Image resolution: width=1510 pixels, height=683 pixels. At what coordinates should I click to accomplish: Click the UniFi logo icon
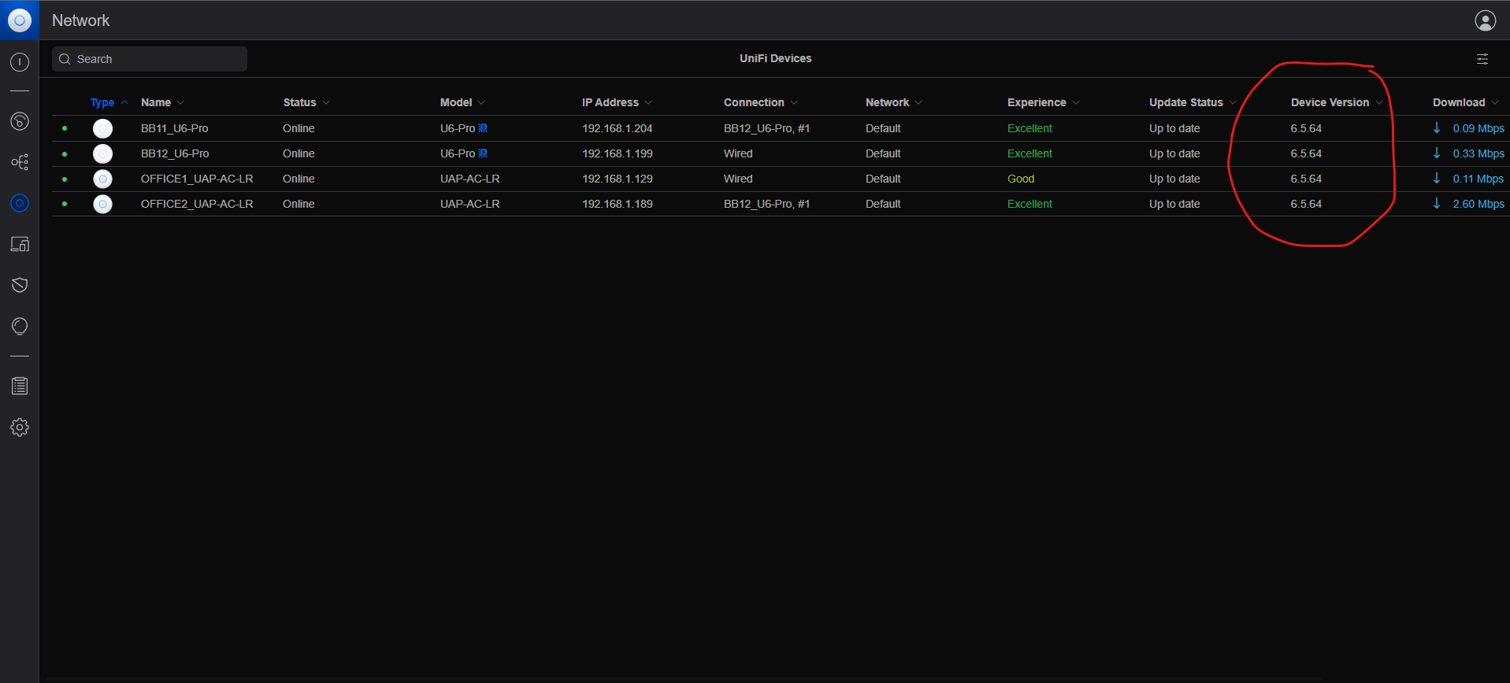coord(20,20)
